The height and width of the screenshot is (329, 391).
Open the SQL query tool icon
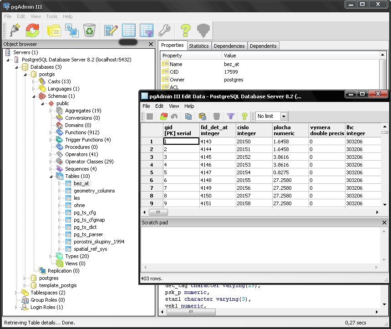click(x=111, y=30)
